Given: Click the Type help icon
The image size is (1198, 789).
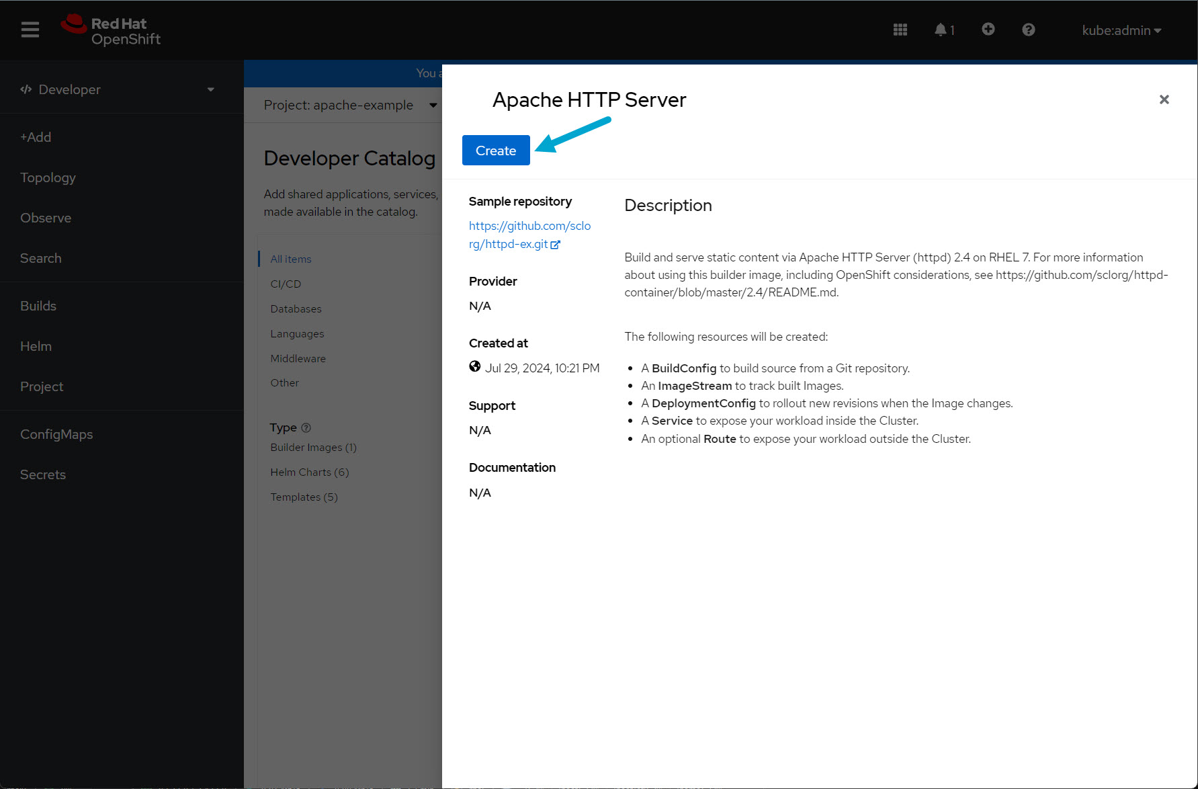Looking at the screenshot, I should pyautogui.click(x=306, y=427).
